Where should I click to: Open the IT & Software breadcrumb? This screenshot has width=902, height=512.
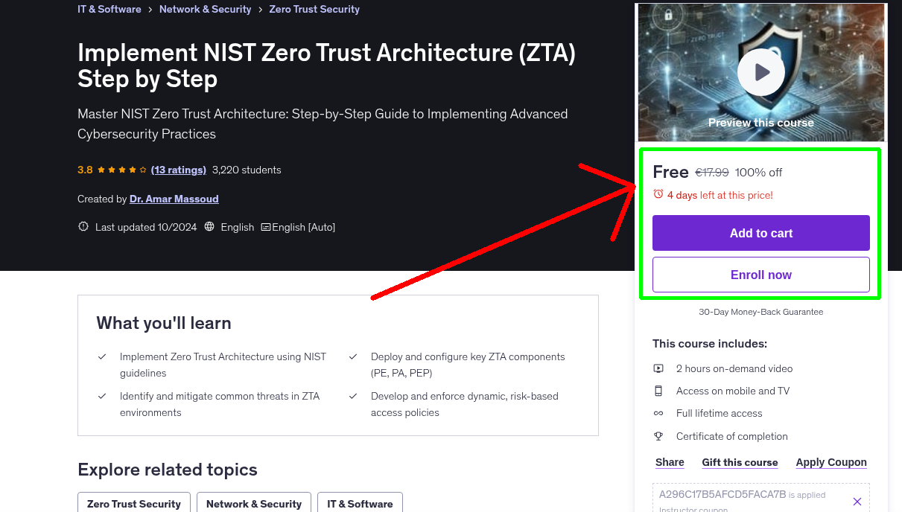[109, 9]
